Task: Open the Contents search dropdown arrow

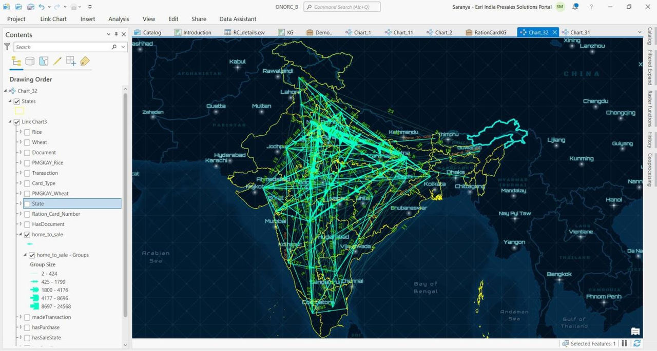Action: point(123,47)
